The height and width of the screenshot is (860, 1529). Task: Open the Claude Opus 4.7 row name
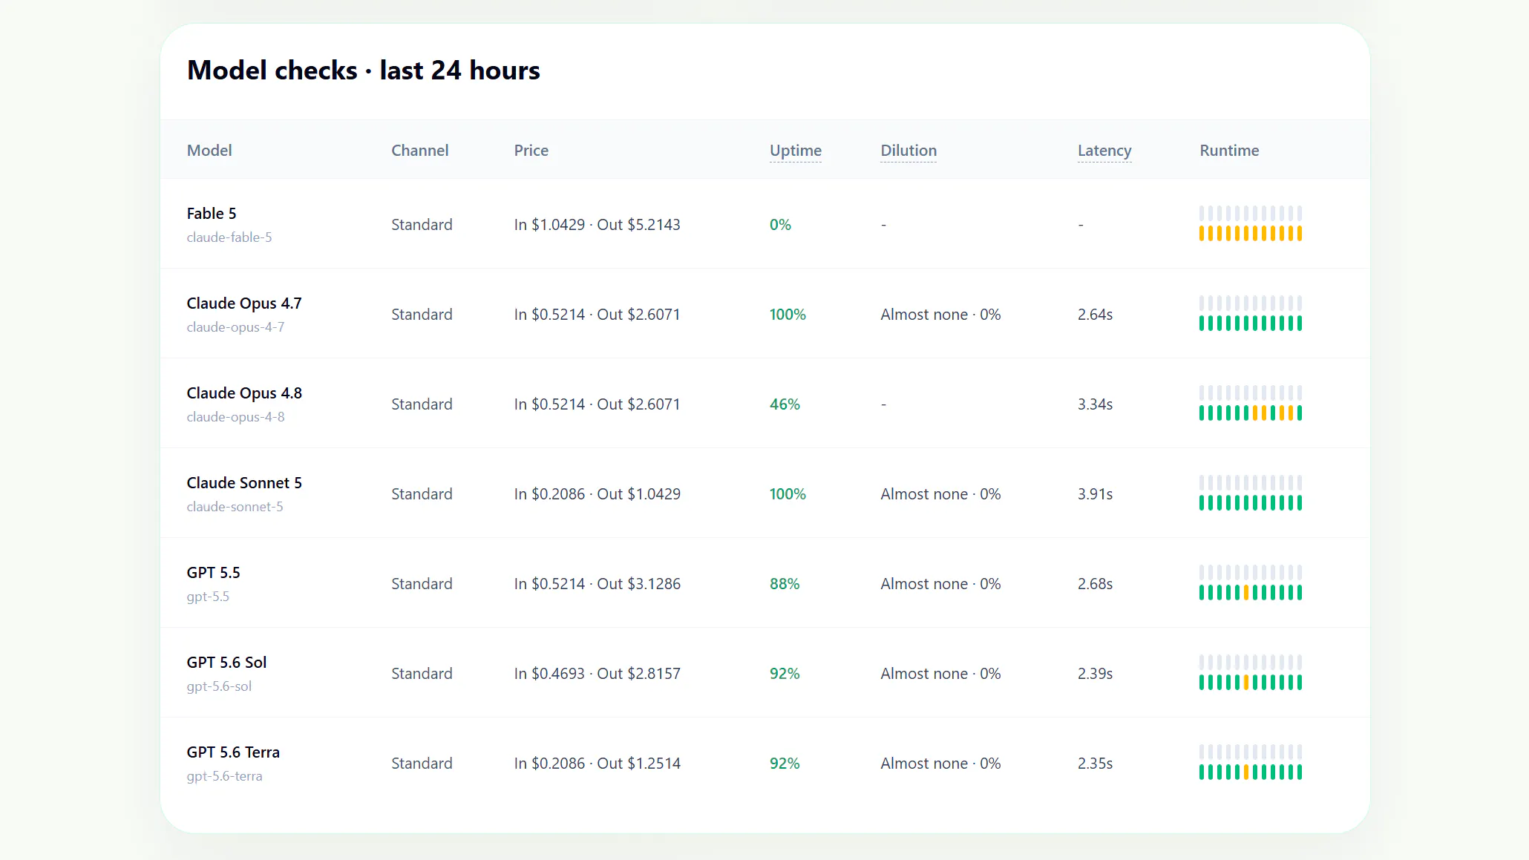click(x=244, y=303)
